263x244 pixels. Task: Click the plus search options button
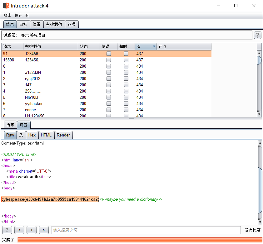(x=32, y=230)
